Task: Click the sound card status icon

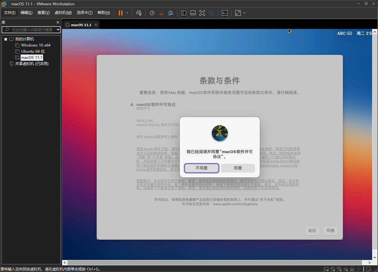Action: pyautogui.click(x=346, y=269)
